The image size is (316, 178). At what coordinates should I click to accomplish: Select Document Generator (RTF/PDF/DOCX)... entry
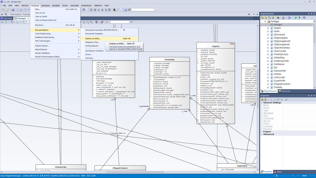pyautogui.click(x=109, y=30)
